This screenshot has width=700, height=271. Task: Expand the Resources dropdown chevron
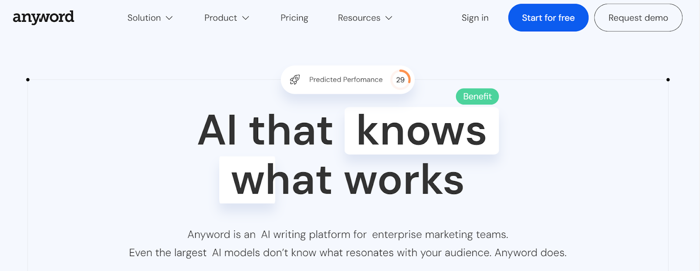pos(388,18)
